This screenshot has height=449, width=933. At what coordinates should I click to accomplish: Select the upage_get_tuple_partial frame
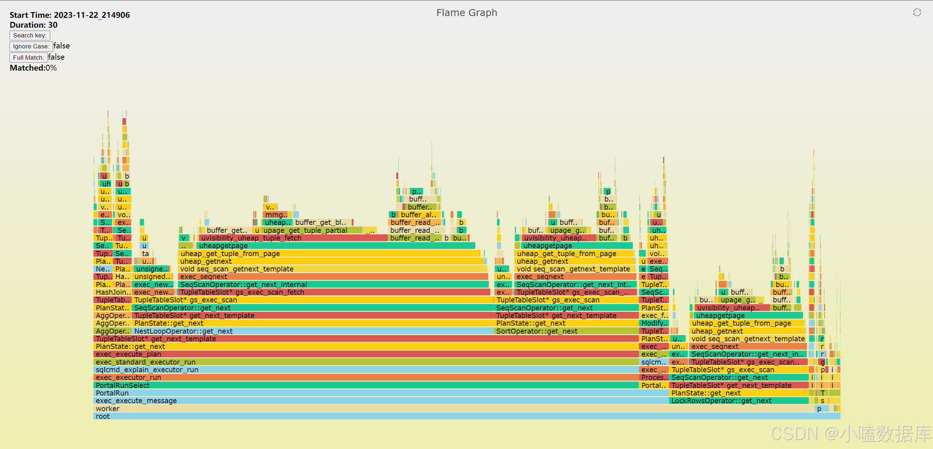pos(312,230)
